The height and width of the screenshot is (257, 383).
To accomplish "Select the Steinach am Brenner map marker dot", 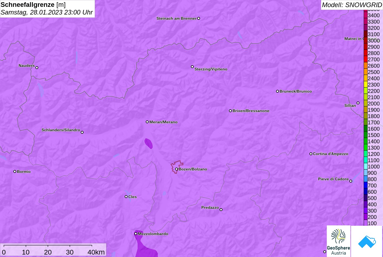I will click(199, 18).
